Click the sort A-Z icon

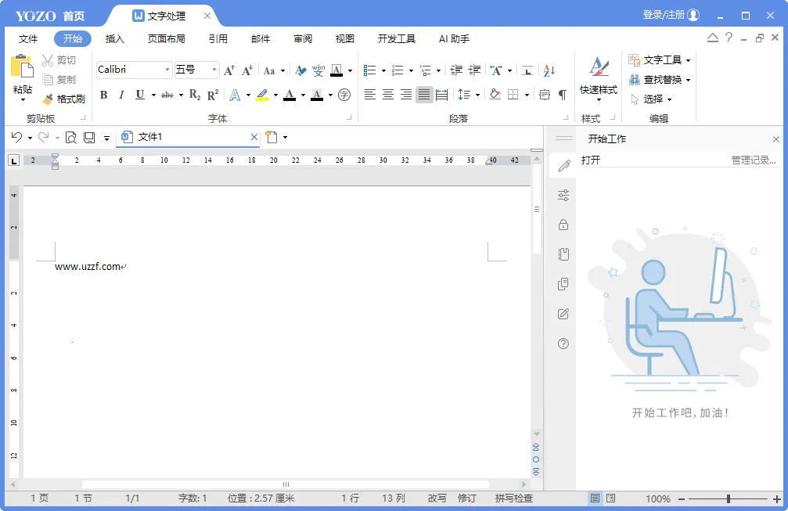pos(549,70)
